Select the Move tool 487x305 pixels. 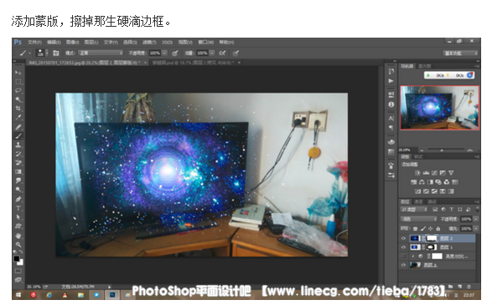(x=18, y=73)
